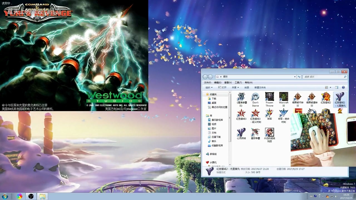Open the 帮助(H) menu
Viewport: 356px width, 200px height.
pyautogui.click(x=249, y=82)
